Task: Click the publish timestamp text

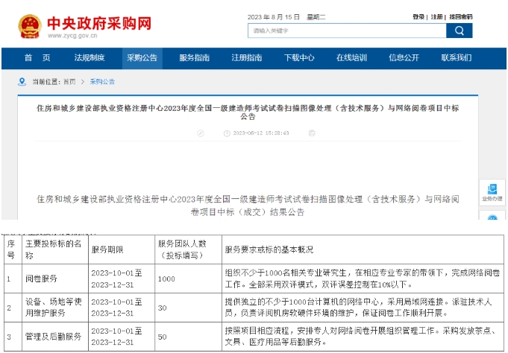Action: click(261, 133)
